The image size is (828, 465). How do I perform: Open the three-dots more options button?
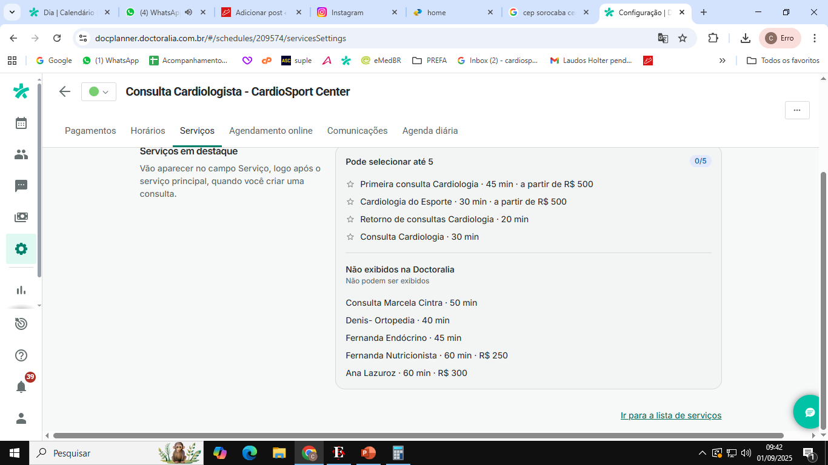point(797,110)
